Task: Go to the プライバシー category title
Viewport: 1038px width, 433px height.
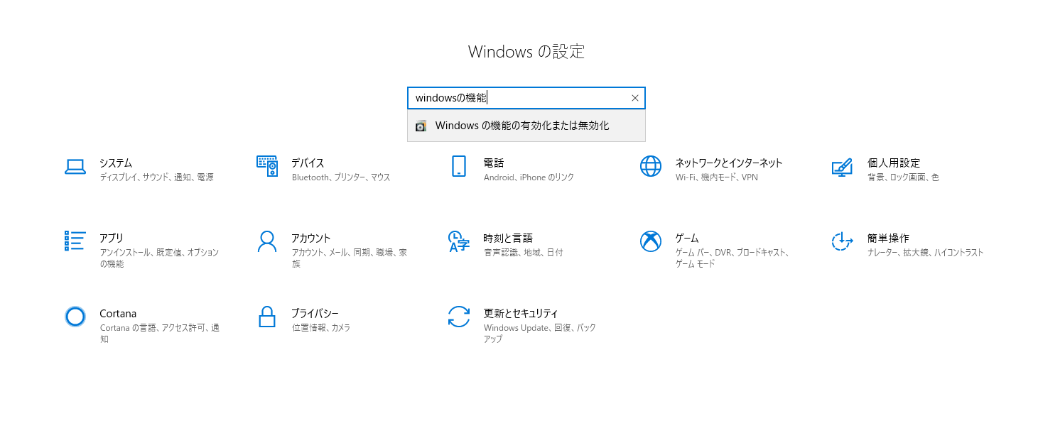Action: 315,314
